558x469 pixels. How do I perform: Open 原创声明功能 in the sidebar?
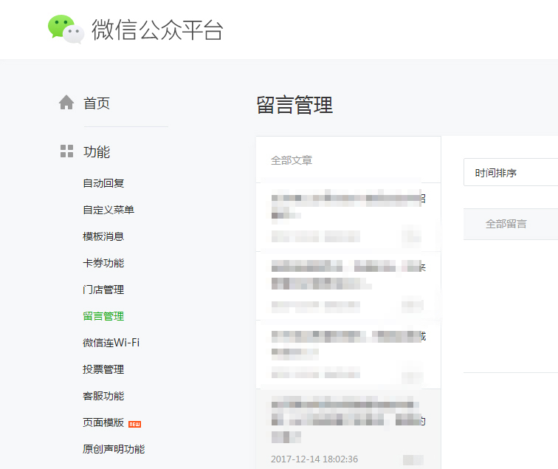coord(114,449)
